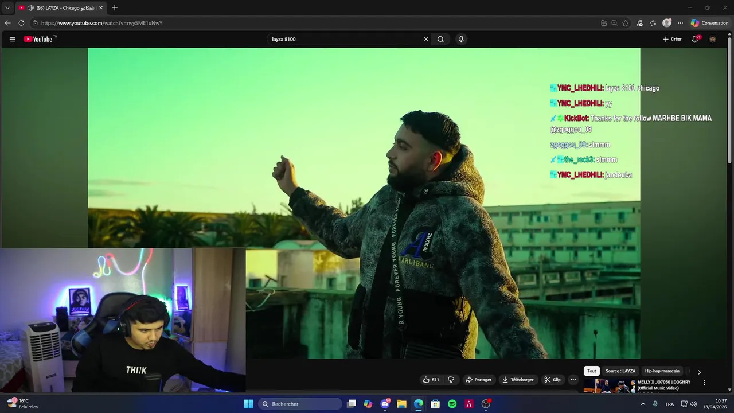Open volume control in system tray
This screenshot has height=413, width=734.
point(693,404)
